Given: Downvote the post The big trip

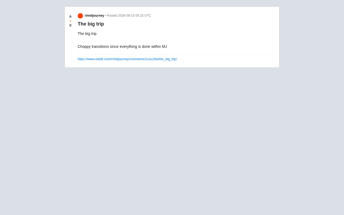Looking at the screenshot, I should [x=70, y=26].
